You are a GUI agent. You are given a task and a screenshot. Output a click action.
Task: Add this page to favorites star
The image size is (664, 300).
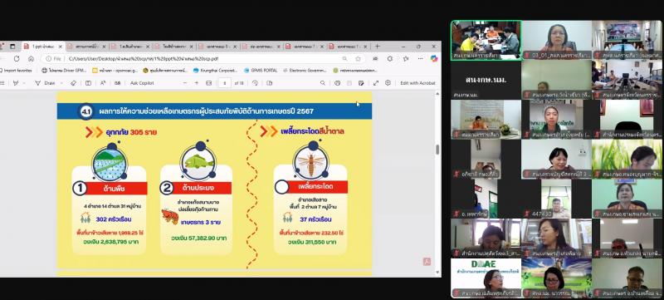pyautogui.click(x=359, y=58)
